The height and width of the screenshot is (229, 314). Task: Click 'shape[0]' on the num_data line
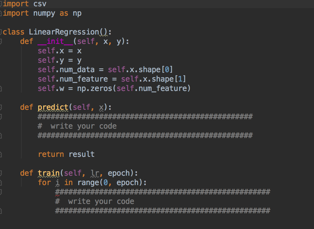pyautogui.click(x=156, y=70)
